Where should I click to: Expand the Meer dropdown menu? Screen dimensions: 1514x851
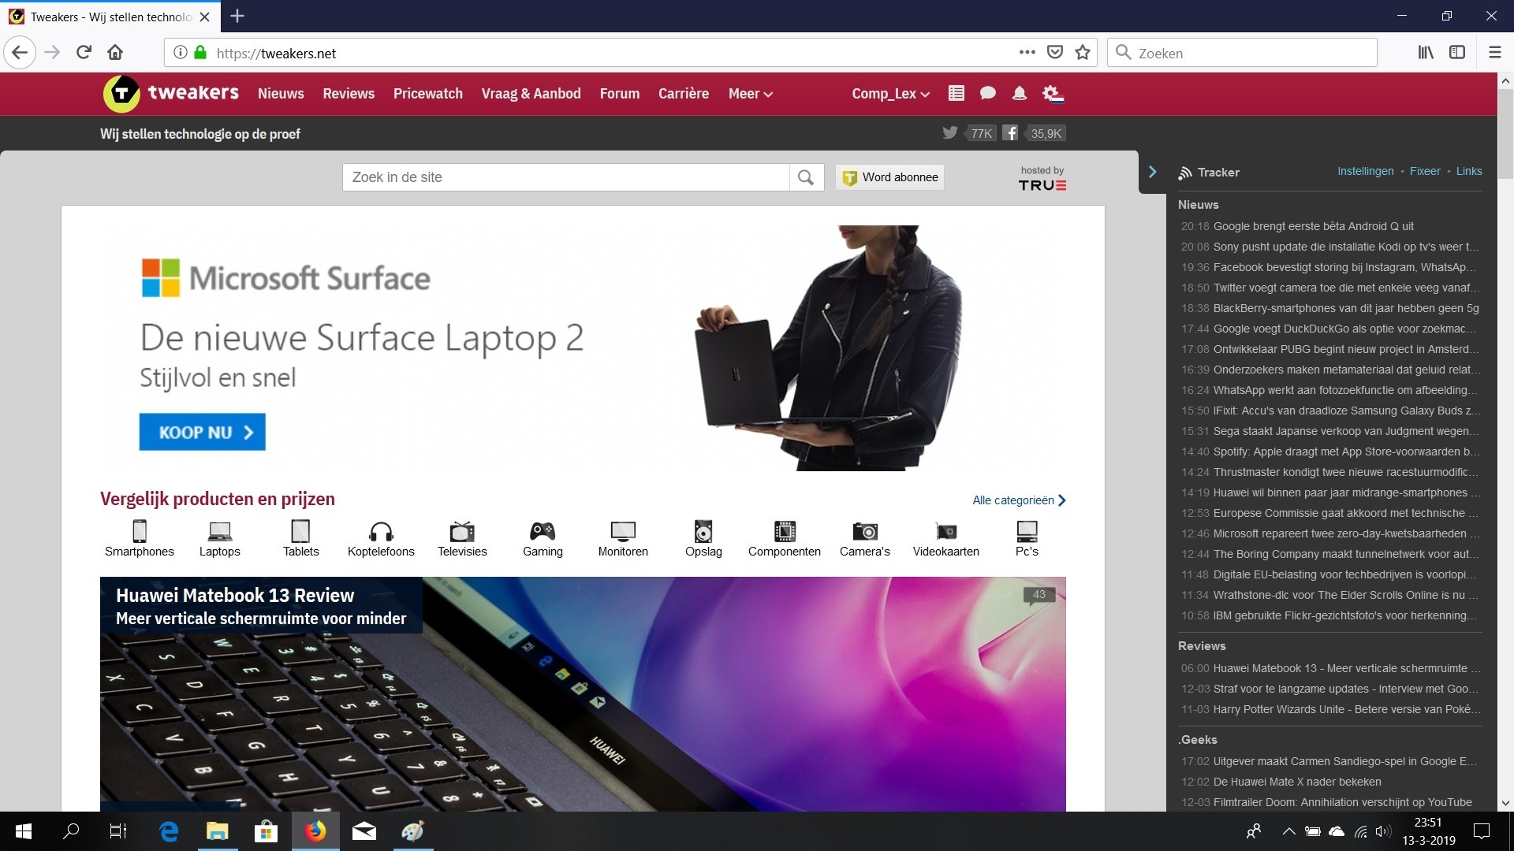750,94
